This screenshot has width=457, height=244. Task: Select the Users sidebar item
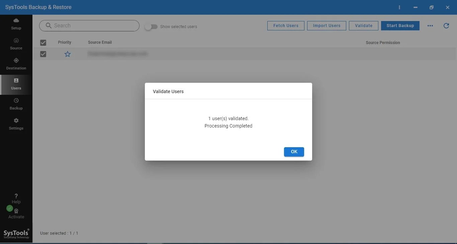point(16,84)
